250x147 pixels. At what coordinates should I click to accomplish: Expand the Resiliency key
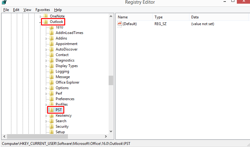point(47,116)
